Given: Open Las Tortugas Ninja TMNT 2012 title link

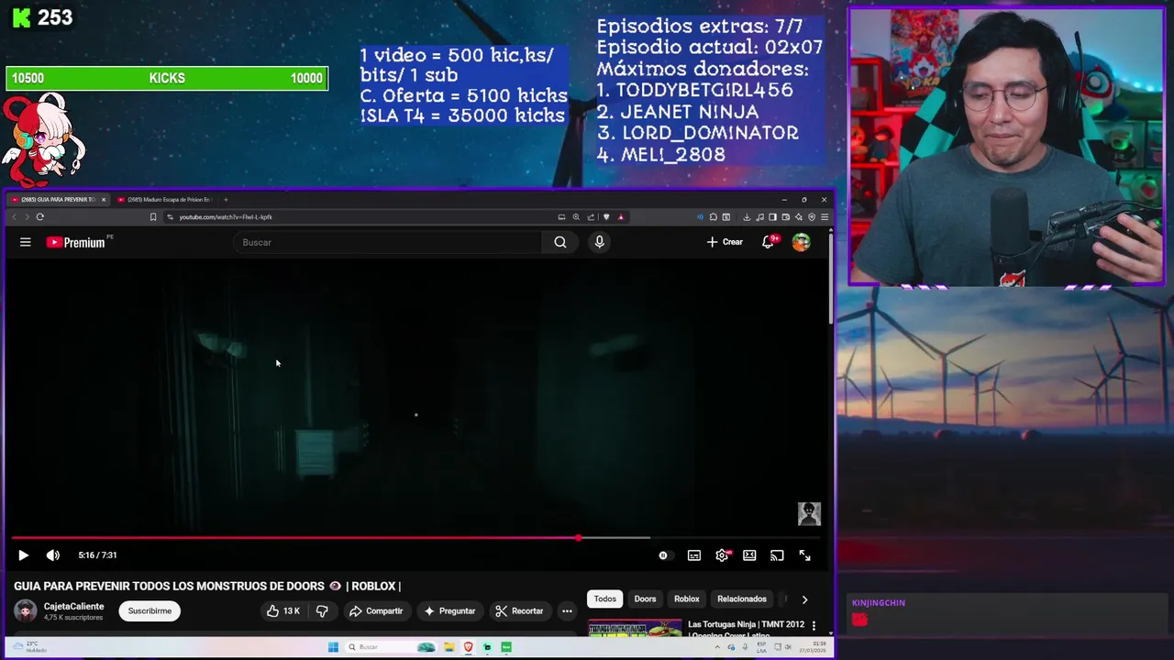Looking at the screenshot, I should point(746,628).
